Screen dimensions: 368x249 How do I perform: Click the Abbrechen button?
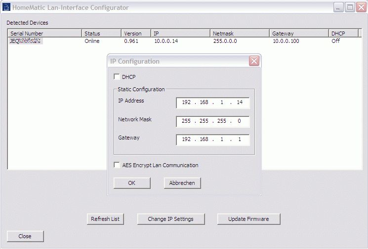tap(182, 183)
